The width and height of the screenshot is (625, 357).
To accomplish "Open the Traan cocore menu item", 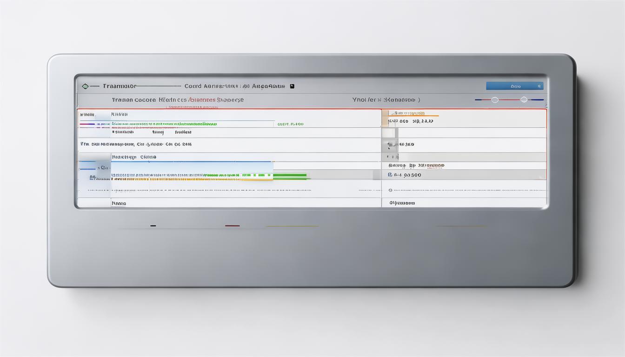I will [133, 99].
